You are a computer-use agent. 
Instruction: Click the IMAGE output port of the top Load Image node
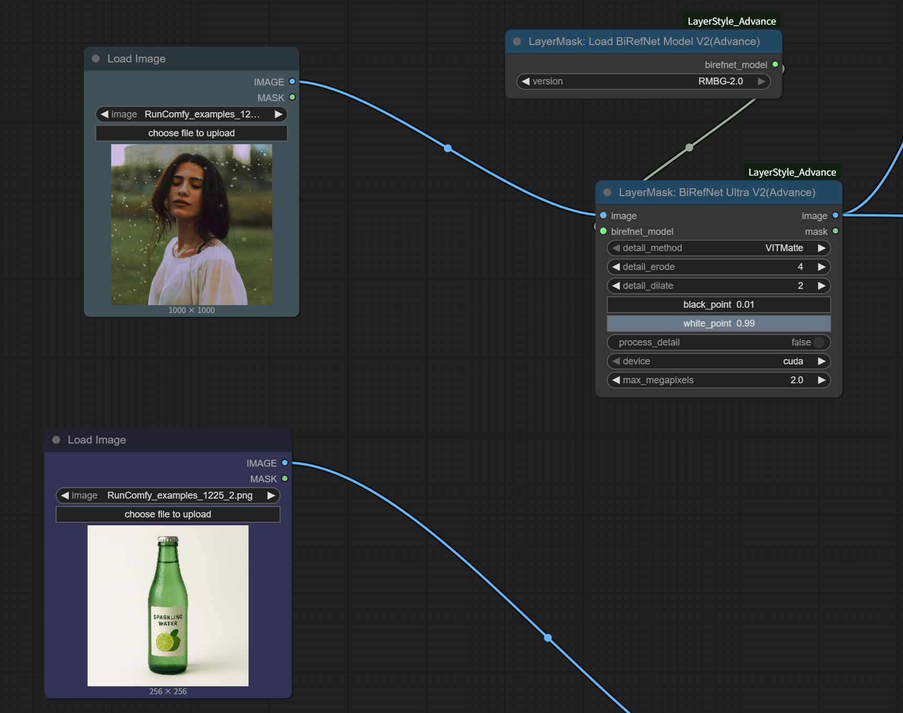292,82
